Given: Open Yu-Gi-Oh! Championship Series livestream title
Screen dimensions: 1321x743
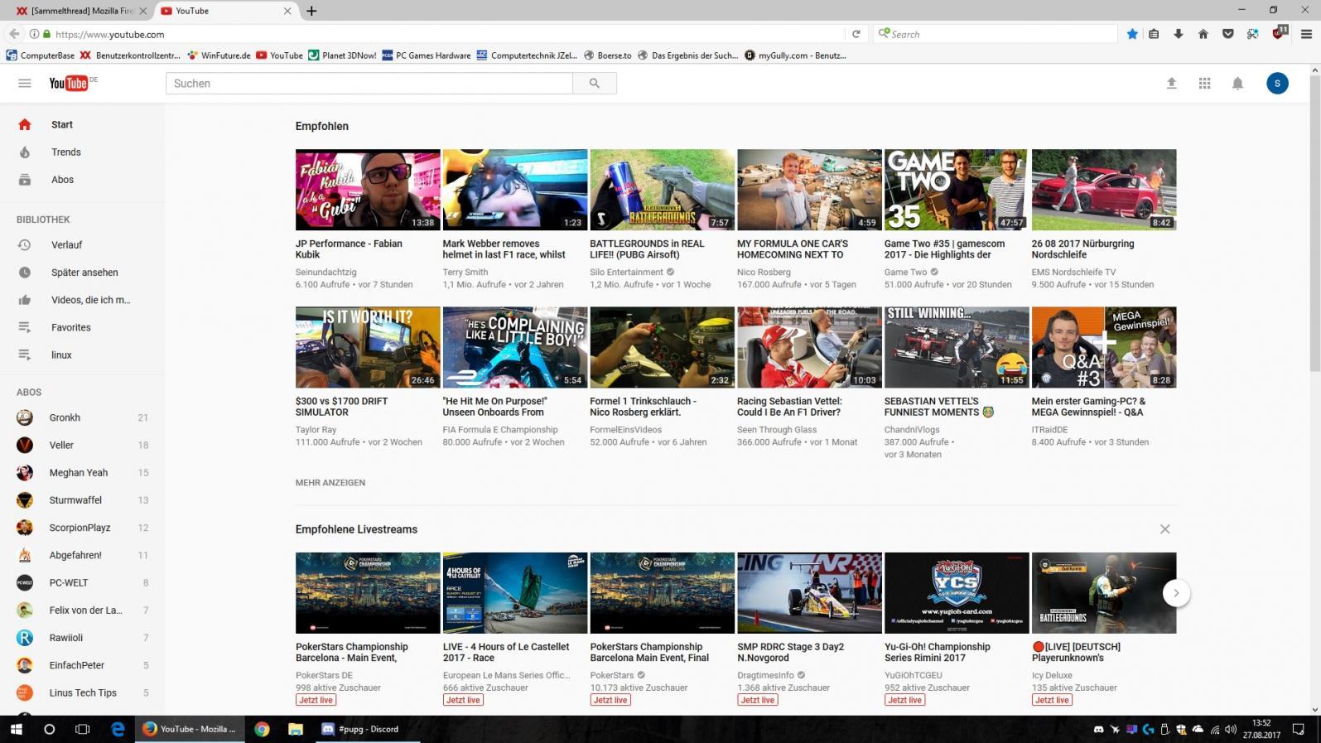Looking at the screenshot, I should click(937, 652).
